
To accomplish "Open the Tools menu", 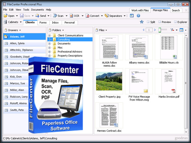I will [26, 10].
